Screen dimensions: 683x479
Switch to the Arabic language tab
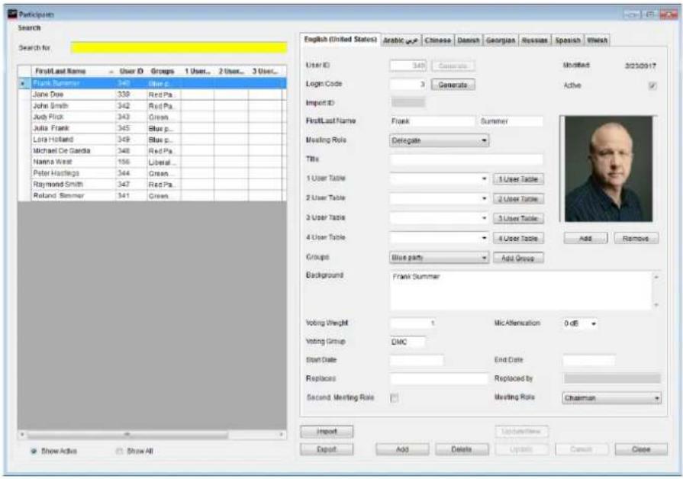[401, 40]
